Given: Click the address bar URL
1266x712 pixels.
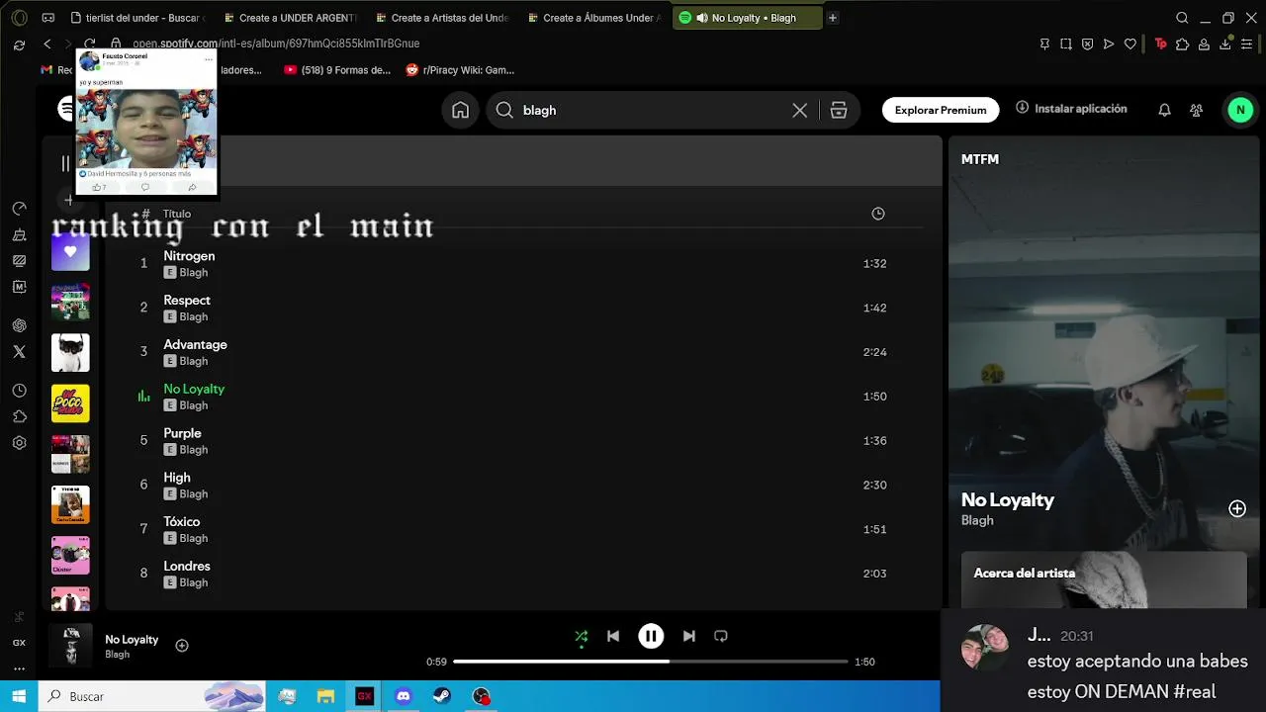Looking at the screenshot, I should pos(276,44).
